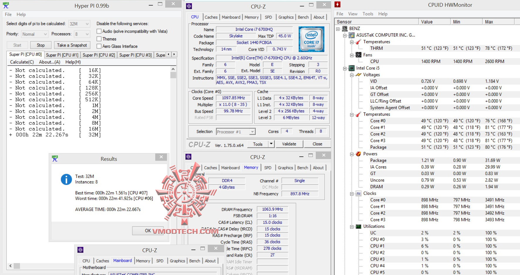
Task: Collapse the ASUSTeK COMPUTER INC. node
Action: point(345,35)
